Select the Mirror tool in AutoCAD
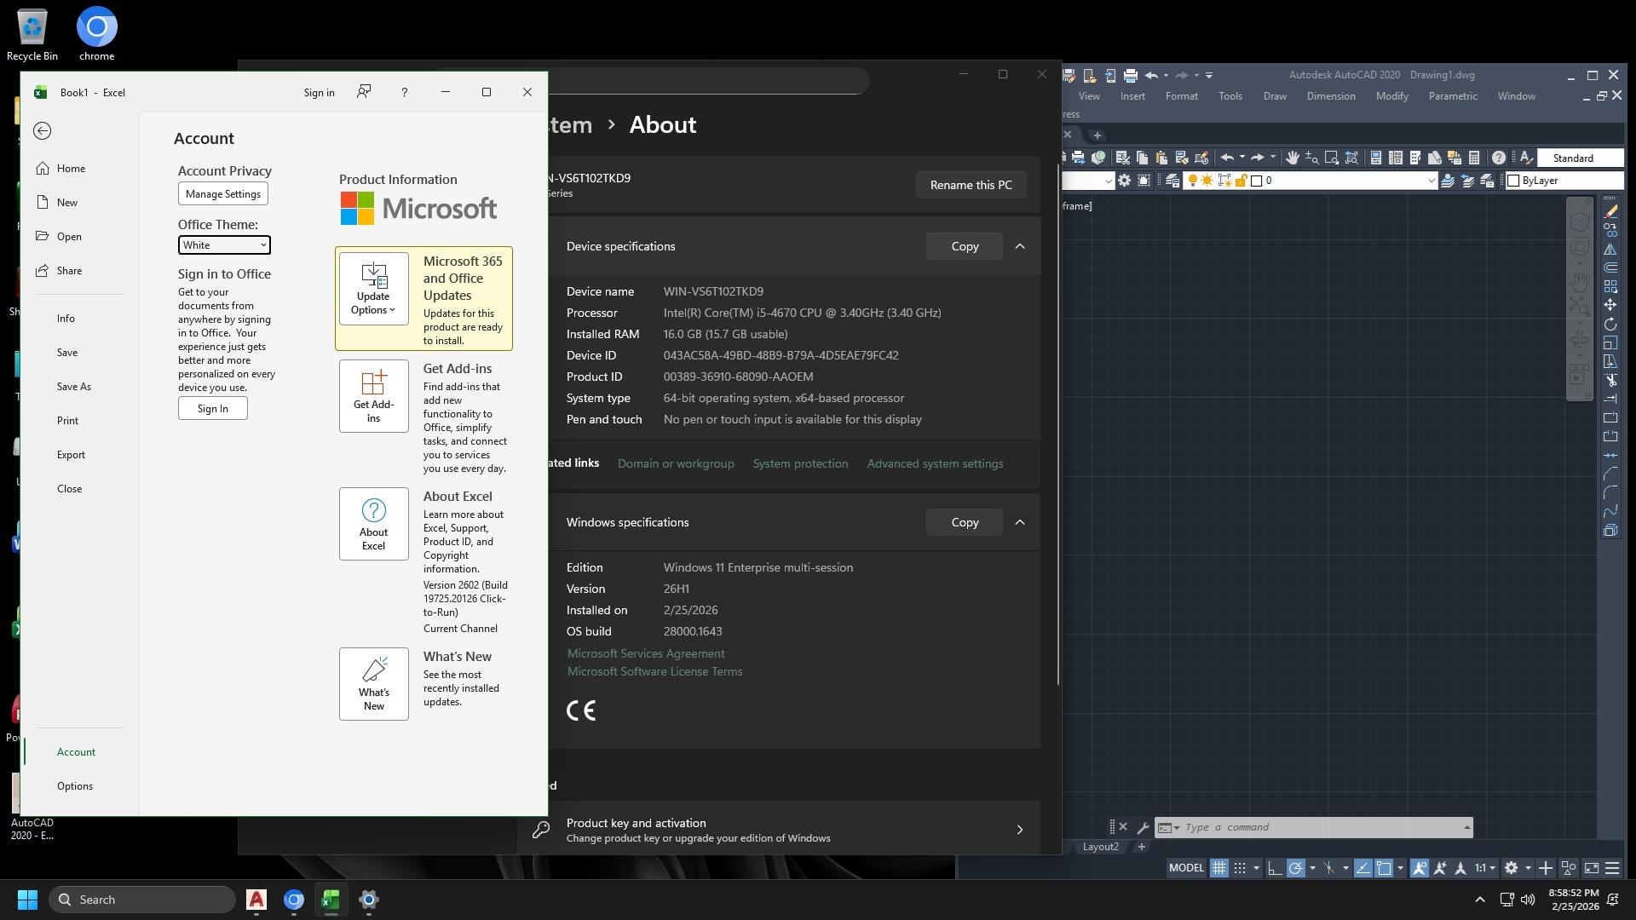 [x=1610, y=249]
